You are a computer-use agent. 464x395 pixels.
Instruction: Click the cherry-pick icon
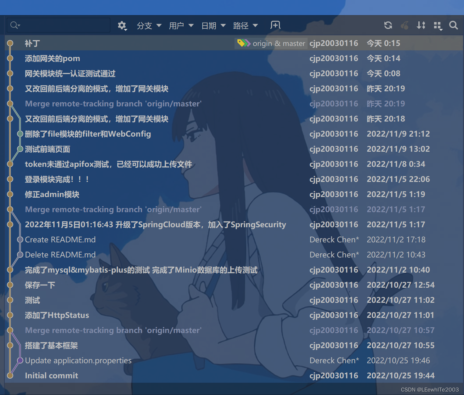[x=405, y=25]
